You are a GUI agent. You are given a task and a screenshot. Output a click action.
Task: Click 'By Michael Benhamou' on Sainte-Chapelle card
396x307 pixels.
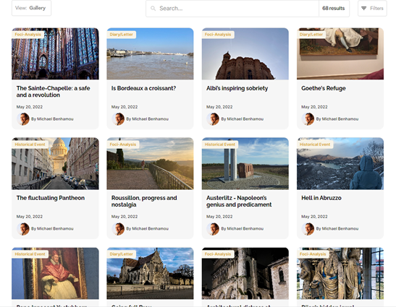tap(52, 119)
